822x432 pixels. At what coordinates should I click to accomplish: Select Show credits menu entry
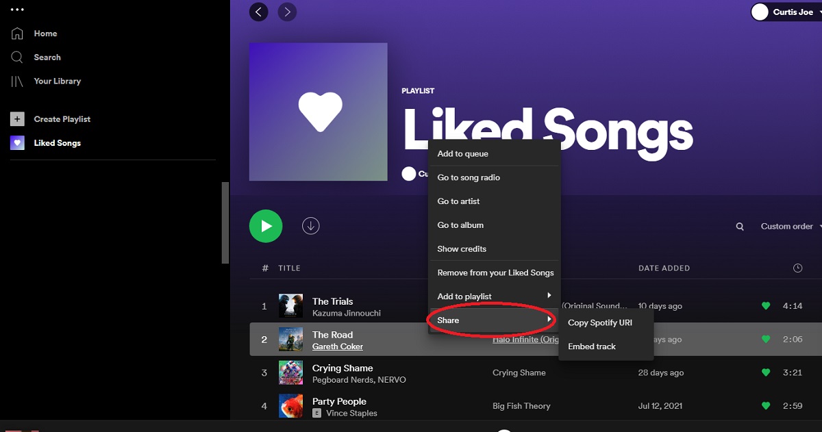[x=494, y=249]
